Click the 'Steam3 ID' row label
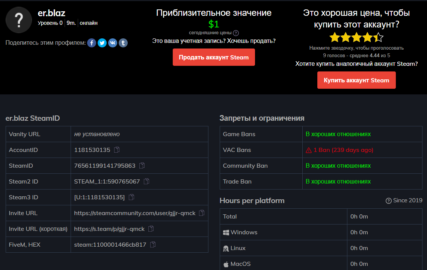 [x=23, y=197]
